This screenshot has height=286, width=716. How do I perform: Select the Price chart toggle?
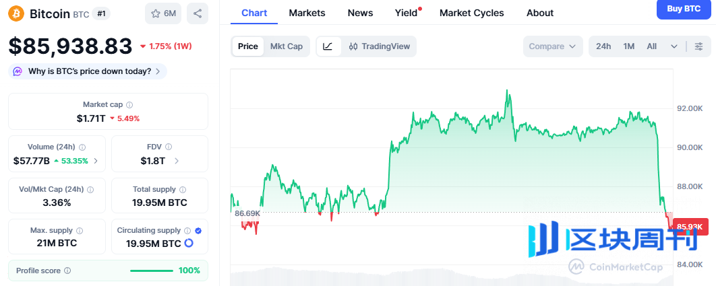pos(247,46)
